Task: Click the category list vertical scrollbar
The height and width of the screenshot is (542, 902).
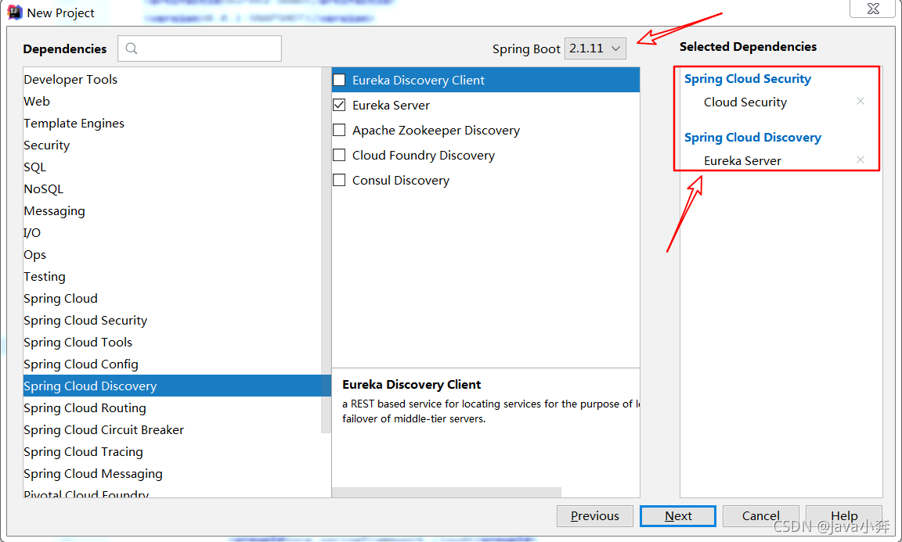Action: click(x=327, y=250)
